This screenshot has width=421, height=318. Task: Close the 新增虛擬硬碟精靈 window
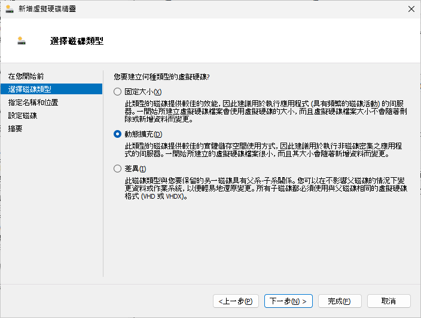(411, 9)
